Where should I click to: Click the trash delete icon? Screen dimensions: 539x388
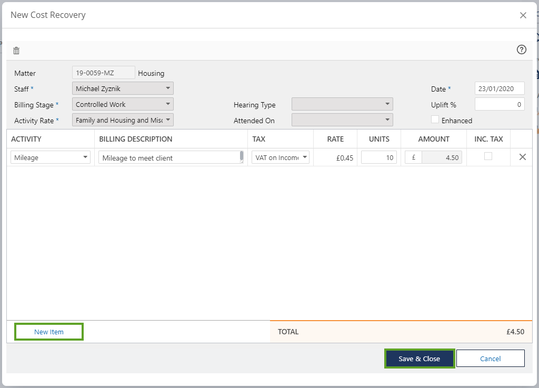pos(16,51)
